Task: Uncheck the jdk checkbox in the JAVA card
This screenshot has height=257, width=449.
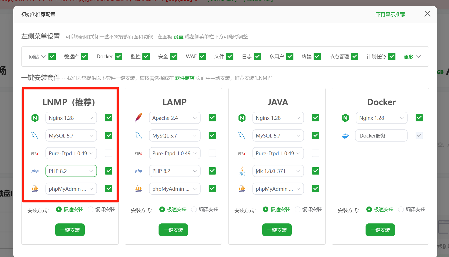Action: tap(315, 171)
